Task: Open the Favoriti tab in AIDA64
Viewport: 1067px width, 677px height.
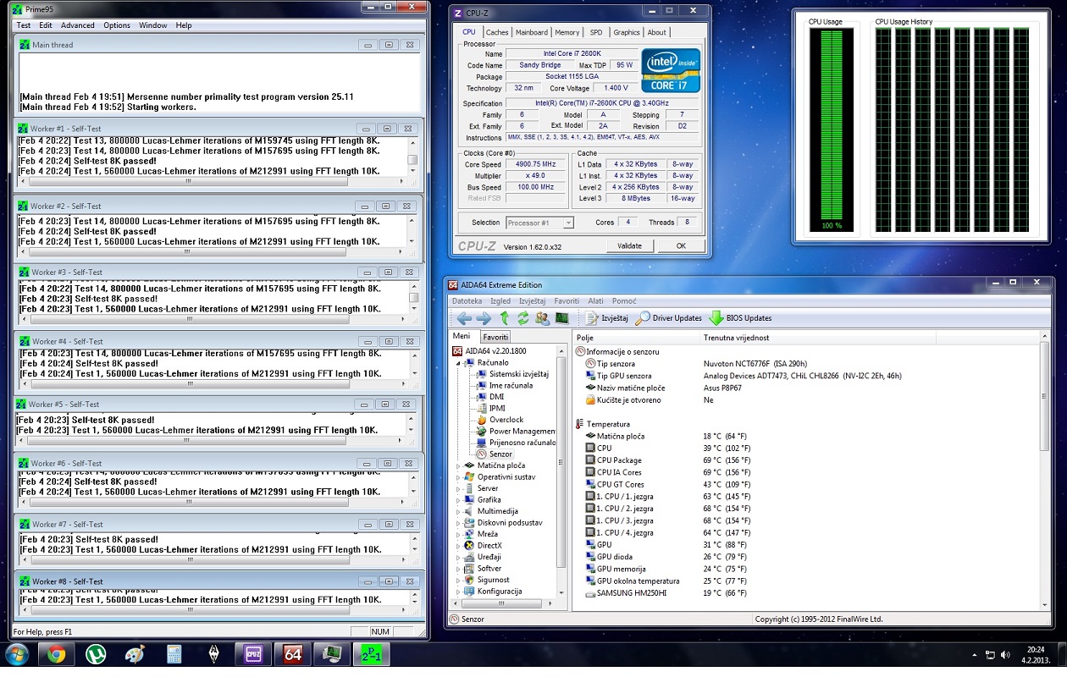Action: pyautogui.click(x=495, y=337)
